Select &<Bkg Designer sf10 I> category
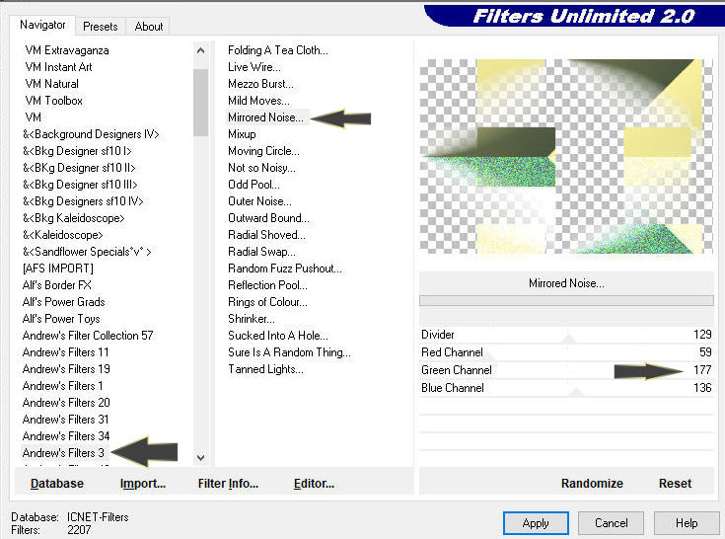This screenshot has height=539, width=725. (77, 151)
